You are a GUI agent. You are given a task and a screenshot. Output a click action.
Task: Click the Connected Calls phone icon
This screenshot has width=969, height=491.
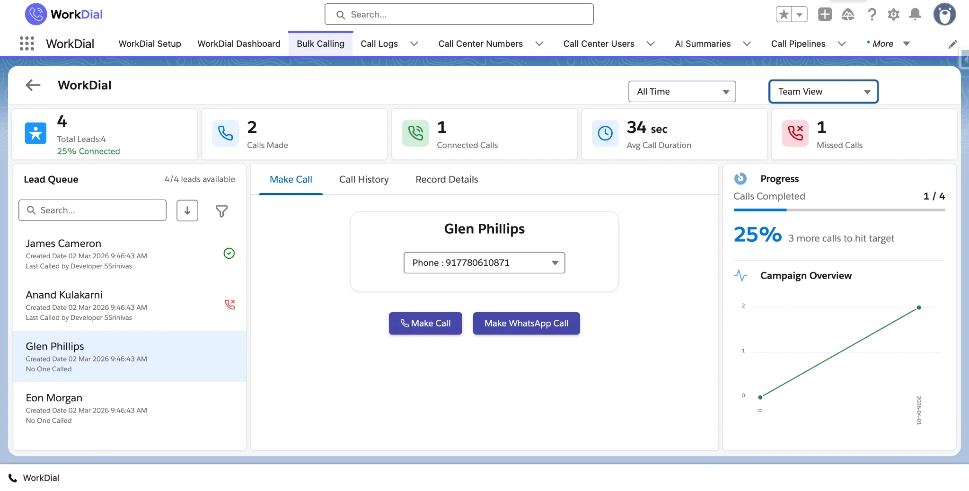[x=415, y=133]
